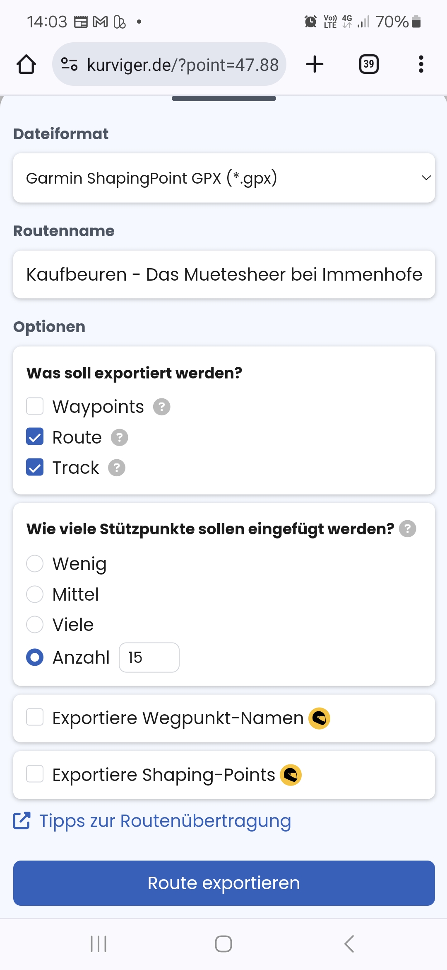Check Exportiere Shaping-Points option

click(35, 774)
